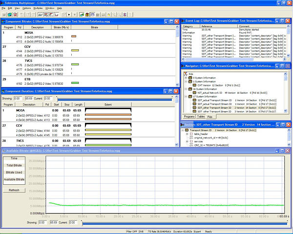Toggle the Total Bitrate graph button
This screenshot has height=234, width=293.
[14, 166]
